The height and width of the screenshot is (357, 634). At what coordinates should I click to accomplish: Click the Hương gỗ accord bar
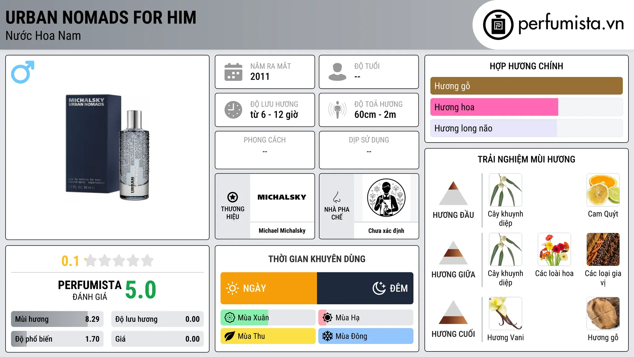tap(527, 86)
